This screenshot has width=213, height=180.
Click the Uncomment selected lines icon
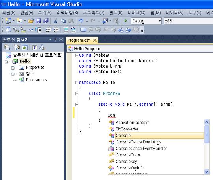73,29
